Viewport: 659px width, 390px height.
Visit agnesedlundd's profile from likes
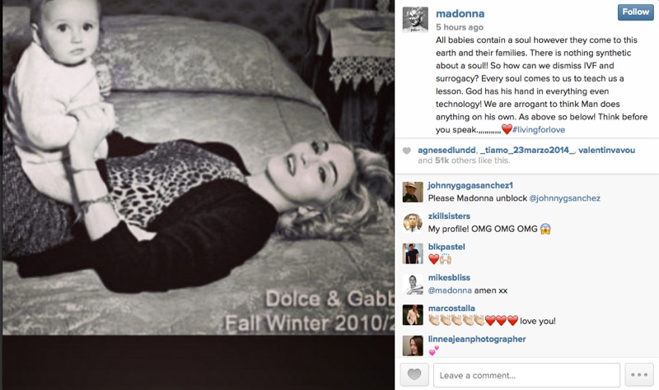446,150
